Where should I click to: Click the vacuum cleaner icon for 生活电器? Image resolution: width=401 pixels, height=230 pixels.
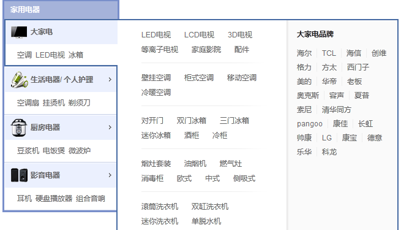tap(20, 80)
